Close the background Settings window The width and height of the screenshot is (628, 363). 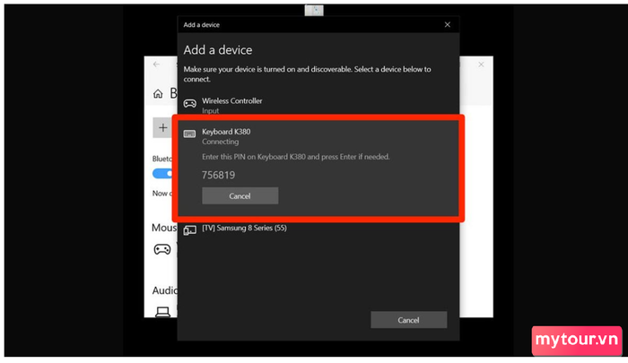481,65
